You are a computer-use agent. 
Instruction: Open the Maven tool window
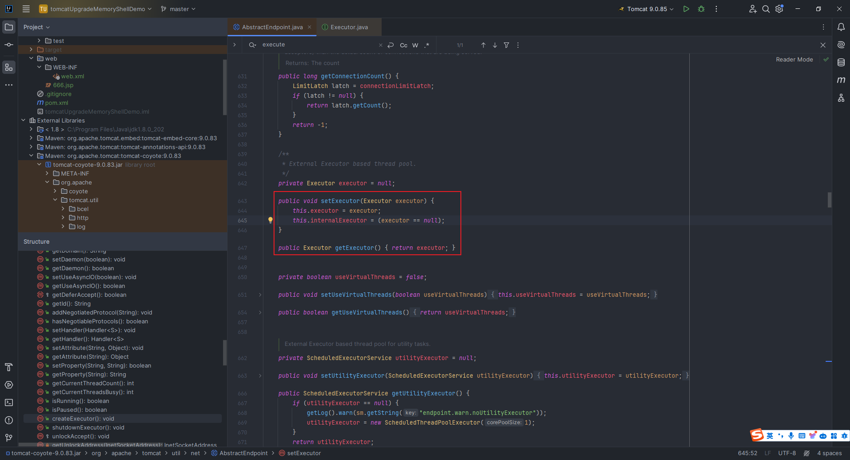pos(841,80)
